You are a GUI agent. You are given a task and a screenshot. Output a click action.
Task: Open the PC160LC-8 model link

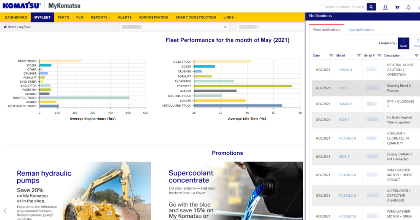tap(348, 138)
